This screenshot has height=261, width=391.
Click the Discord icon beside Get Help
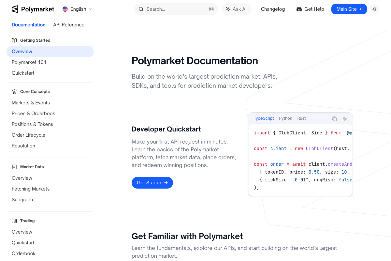pyautogui.click(x=299, y=9)
